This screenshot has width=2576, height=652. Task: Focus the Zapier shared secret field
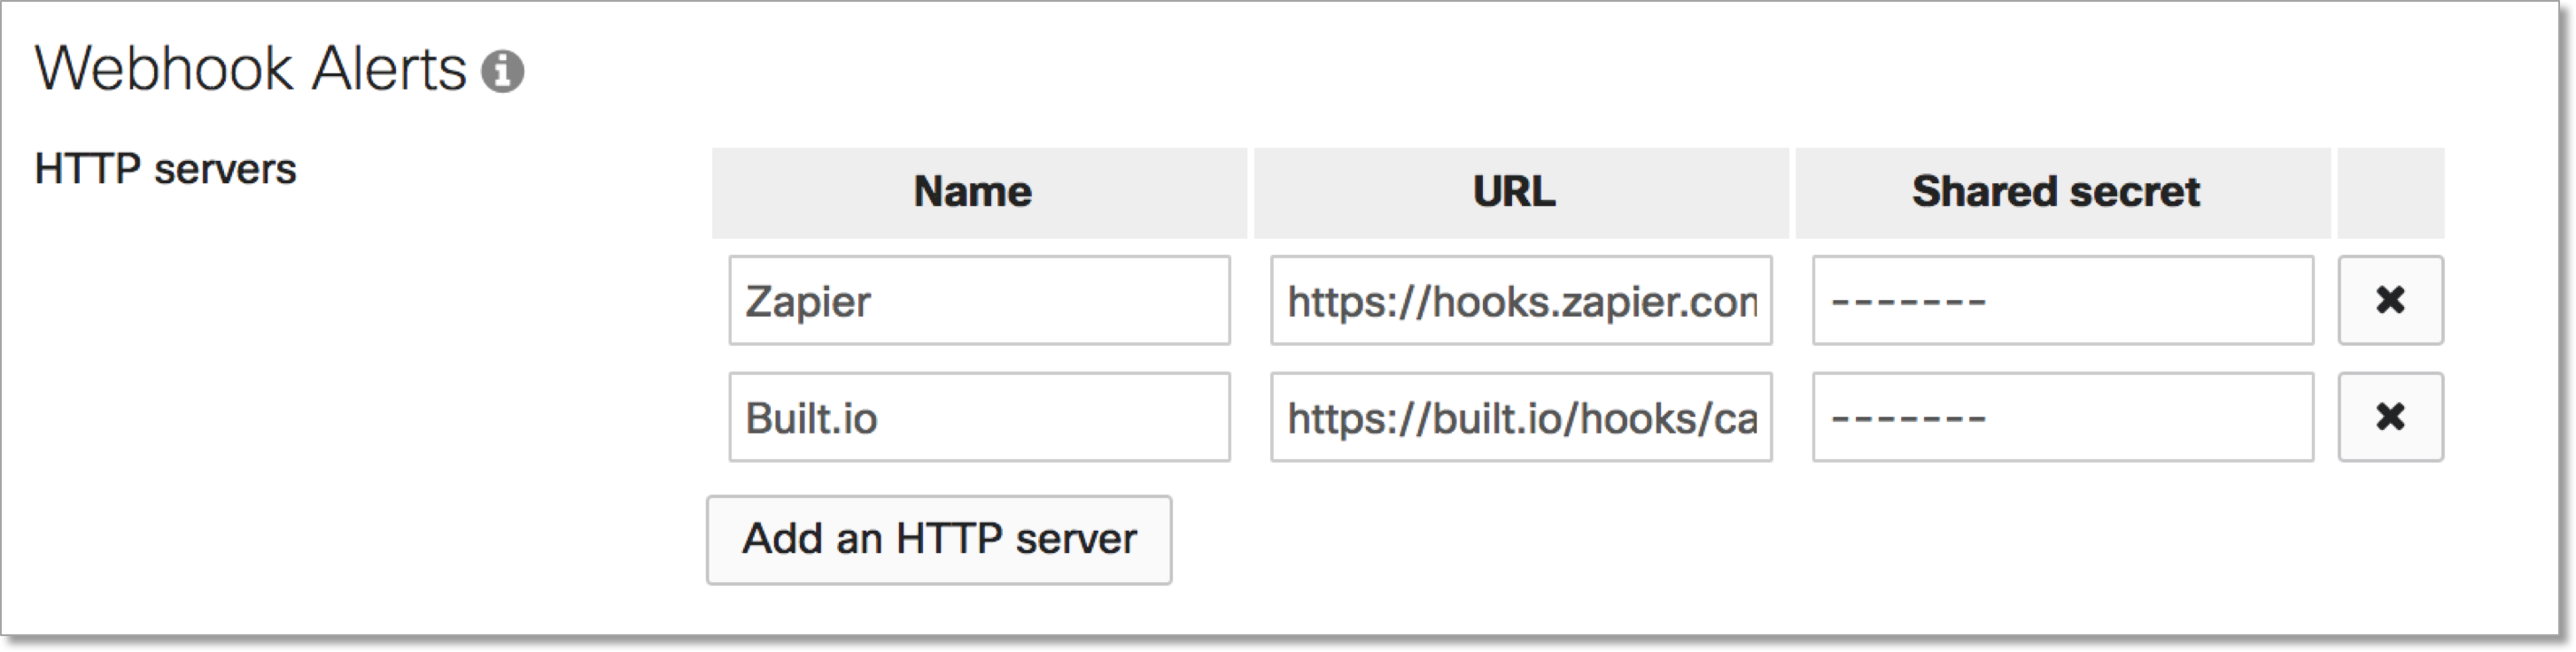(2063, 301)
